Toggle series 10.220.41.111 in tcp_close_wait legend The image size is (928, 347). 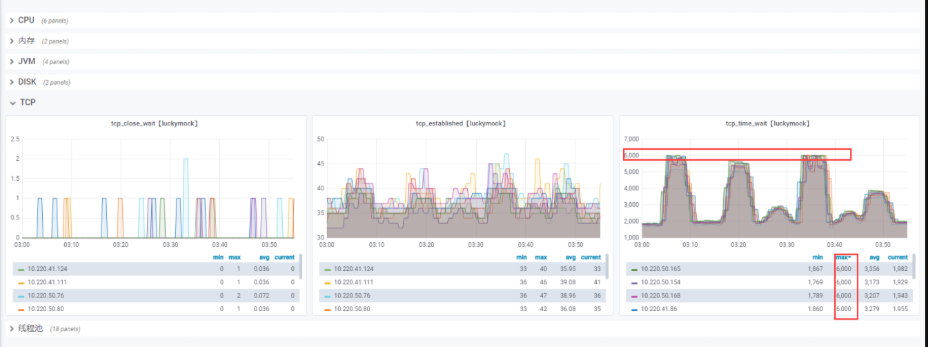(x=47, y=282)
